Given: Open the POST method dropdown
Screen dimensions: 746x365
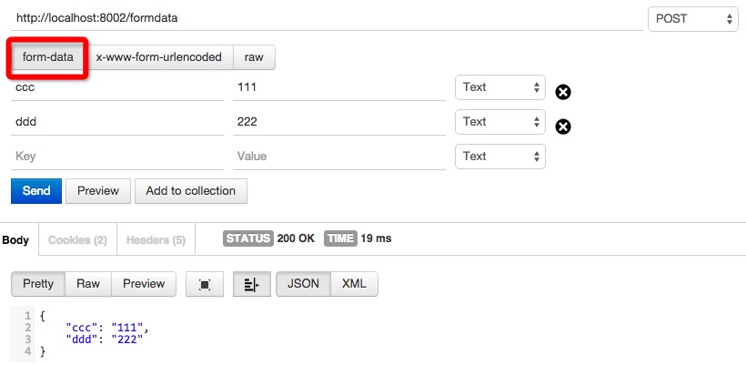Looking at the screenshot, I should [x=692, y=19].
